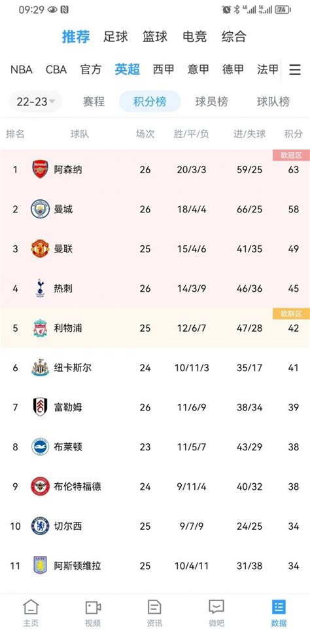Open the 资讯 news icon
310x634 pixels.
pyautogui.click(x=155, y=607)
